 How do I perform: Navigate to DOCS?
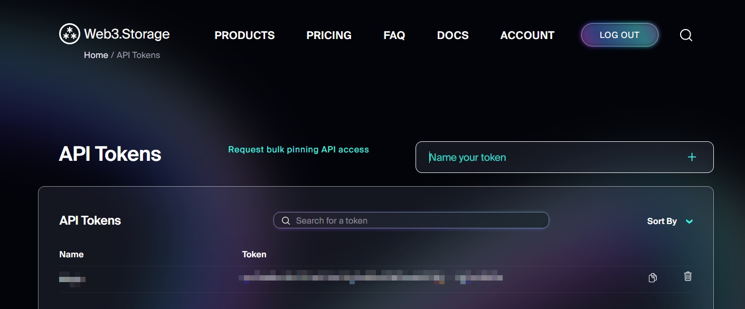453,35
